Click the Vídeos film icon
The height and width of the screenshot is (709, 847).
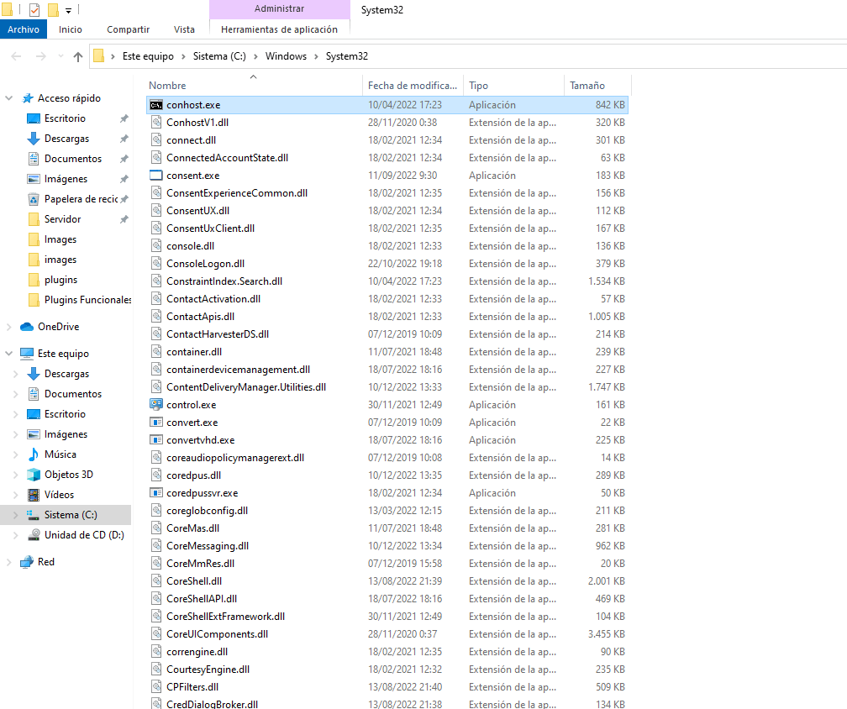pyautogui.click(x=34, y=495)
